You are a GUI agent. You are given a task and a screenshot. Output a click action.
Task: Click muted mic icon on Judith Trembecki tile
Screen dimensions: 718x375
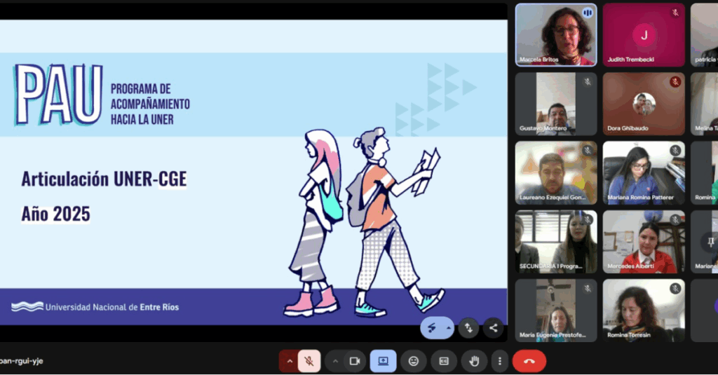(x=675, y=13)
